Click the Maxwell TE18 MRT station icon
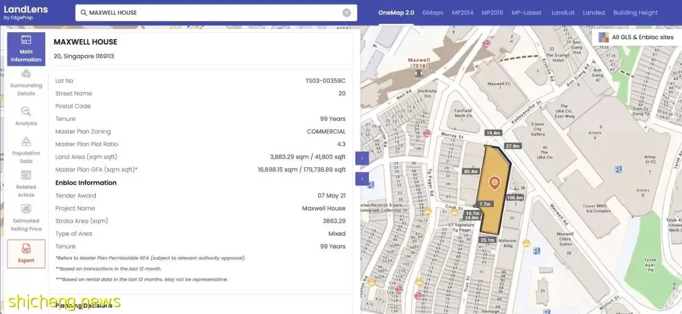This screenshot has width=682, height=314. [x=419, y=73]
